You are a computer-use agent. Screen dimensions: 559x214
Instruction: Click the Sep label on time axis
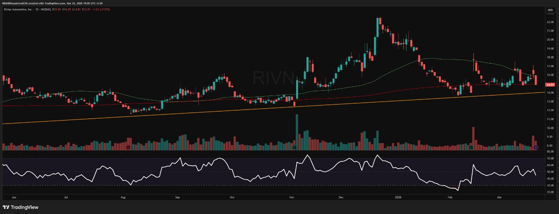[x=178, y=198]
